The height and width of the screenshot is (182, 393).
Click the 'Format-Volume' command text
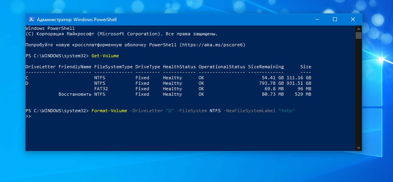point(109,111)
